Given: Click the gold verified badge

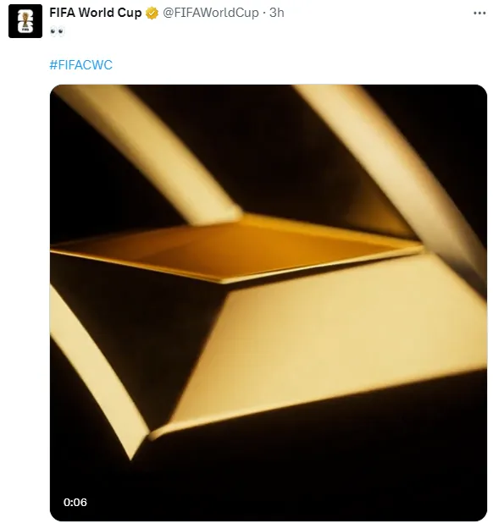Looking at the screenshot, I should [x=152, y=14].
